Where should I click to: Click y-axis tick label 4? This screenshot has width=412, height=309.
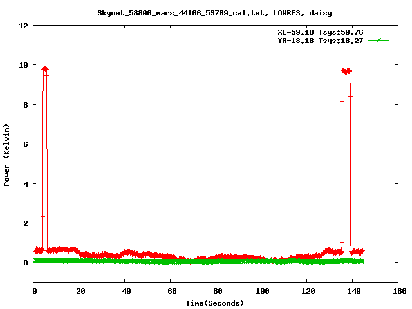pos(26,184)
